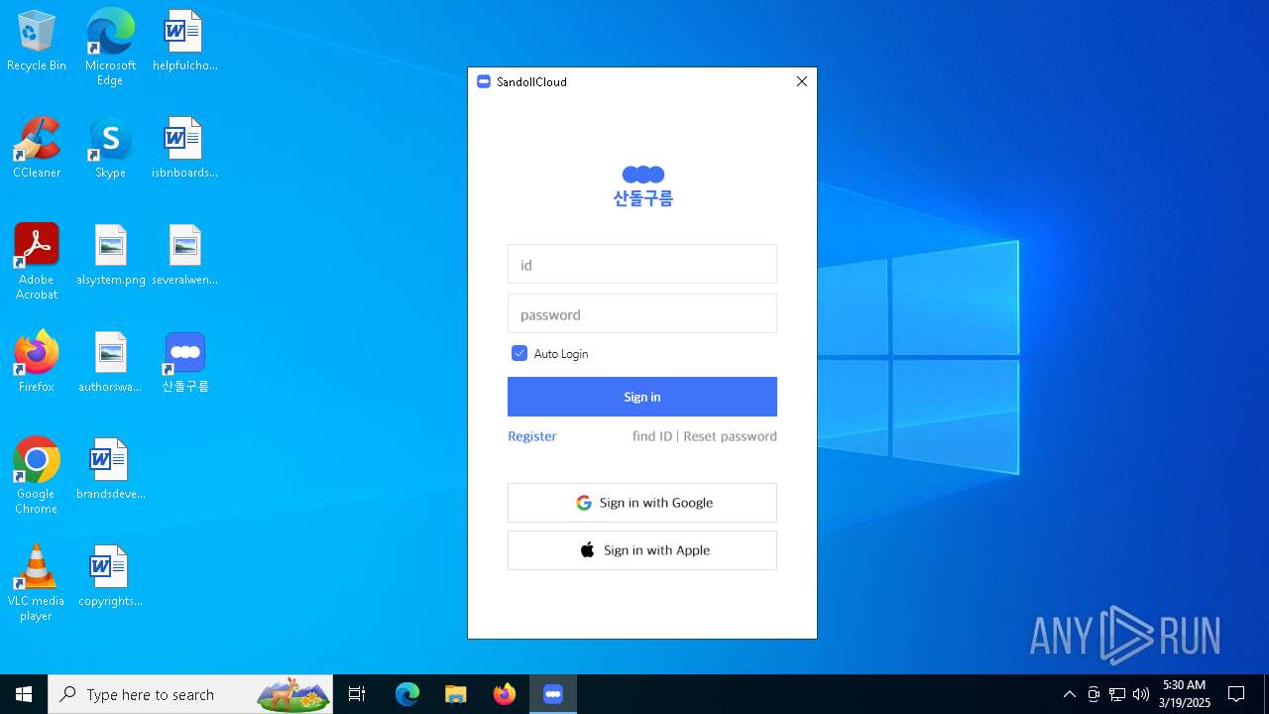Select the isbnboards Word document icon
The width and height of the screenshot is (1269, 714).
coord(184,148)
